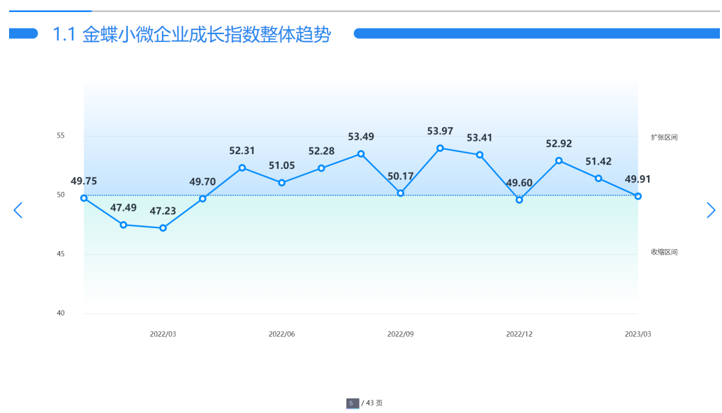Go to next page with right arrow
Screen dimensions: 722x413
[x=711, y=210]
